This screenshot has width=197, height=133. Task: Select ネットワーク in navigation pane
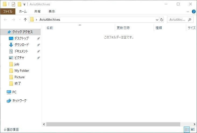[x=19, y=101]
